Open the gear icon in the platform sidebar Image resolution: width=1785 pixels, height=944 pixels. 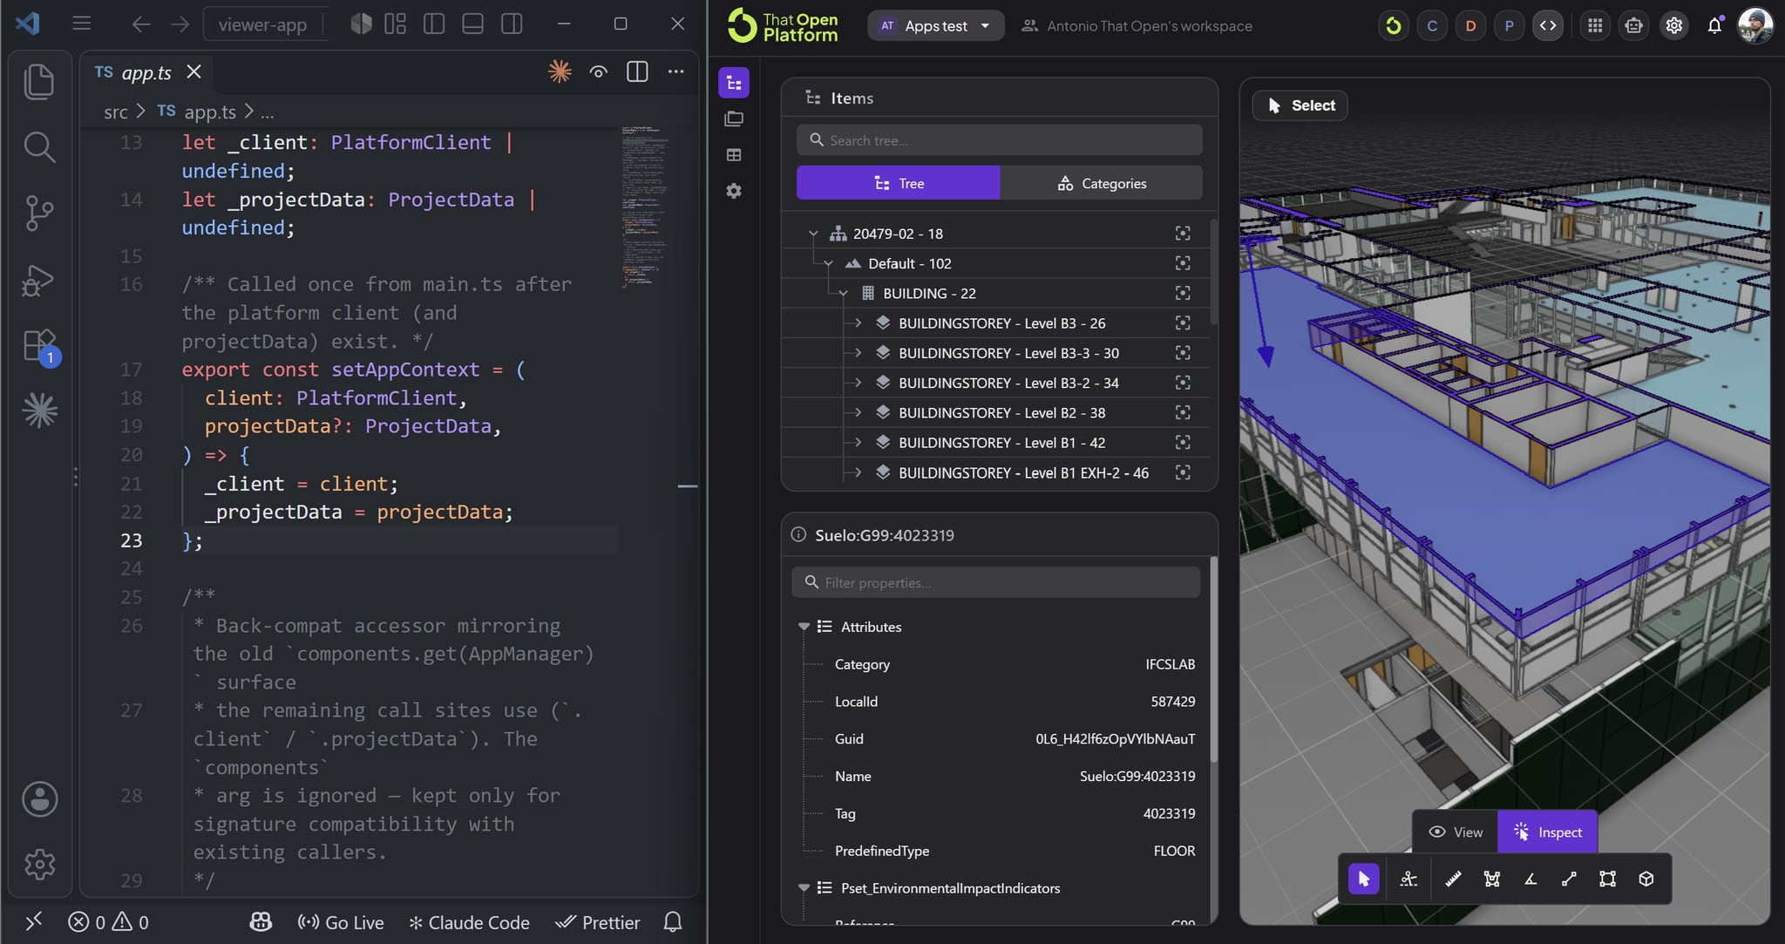click(x=734, y=190)
